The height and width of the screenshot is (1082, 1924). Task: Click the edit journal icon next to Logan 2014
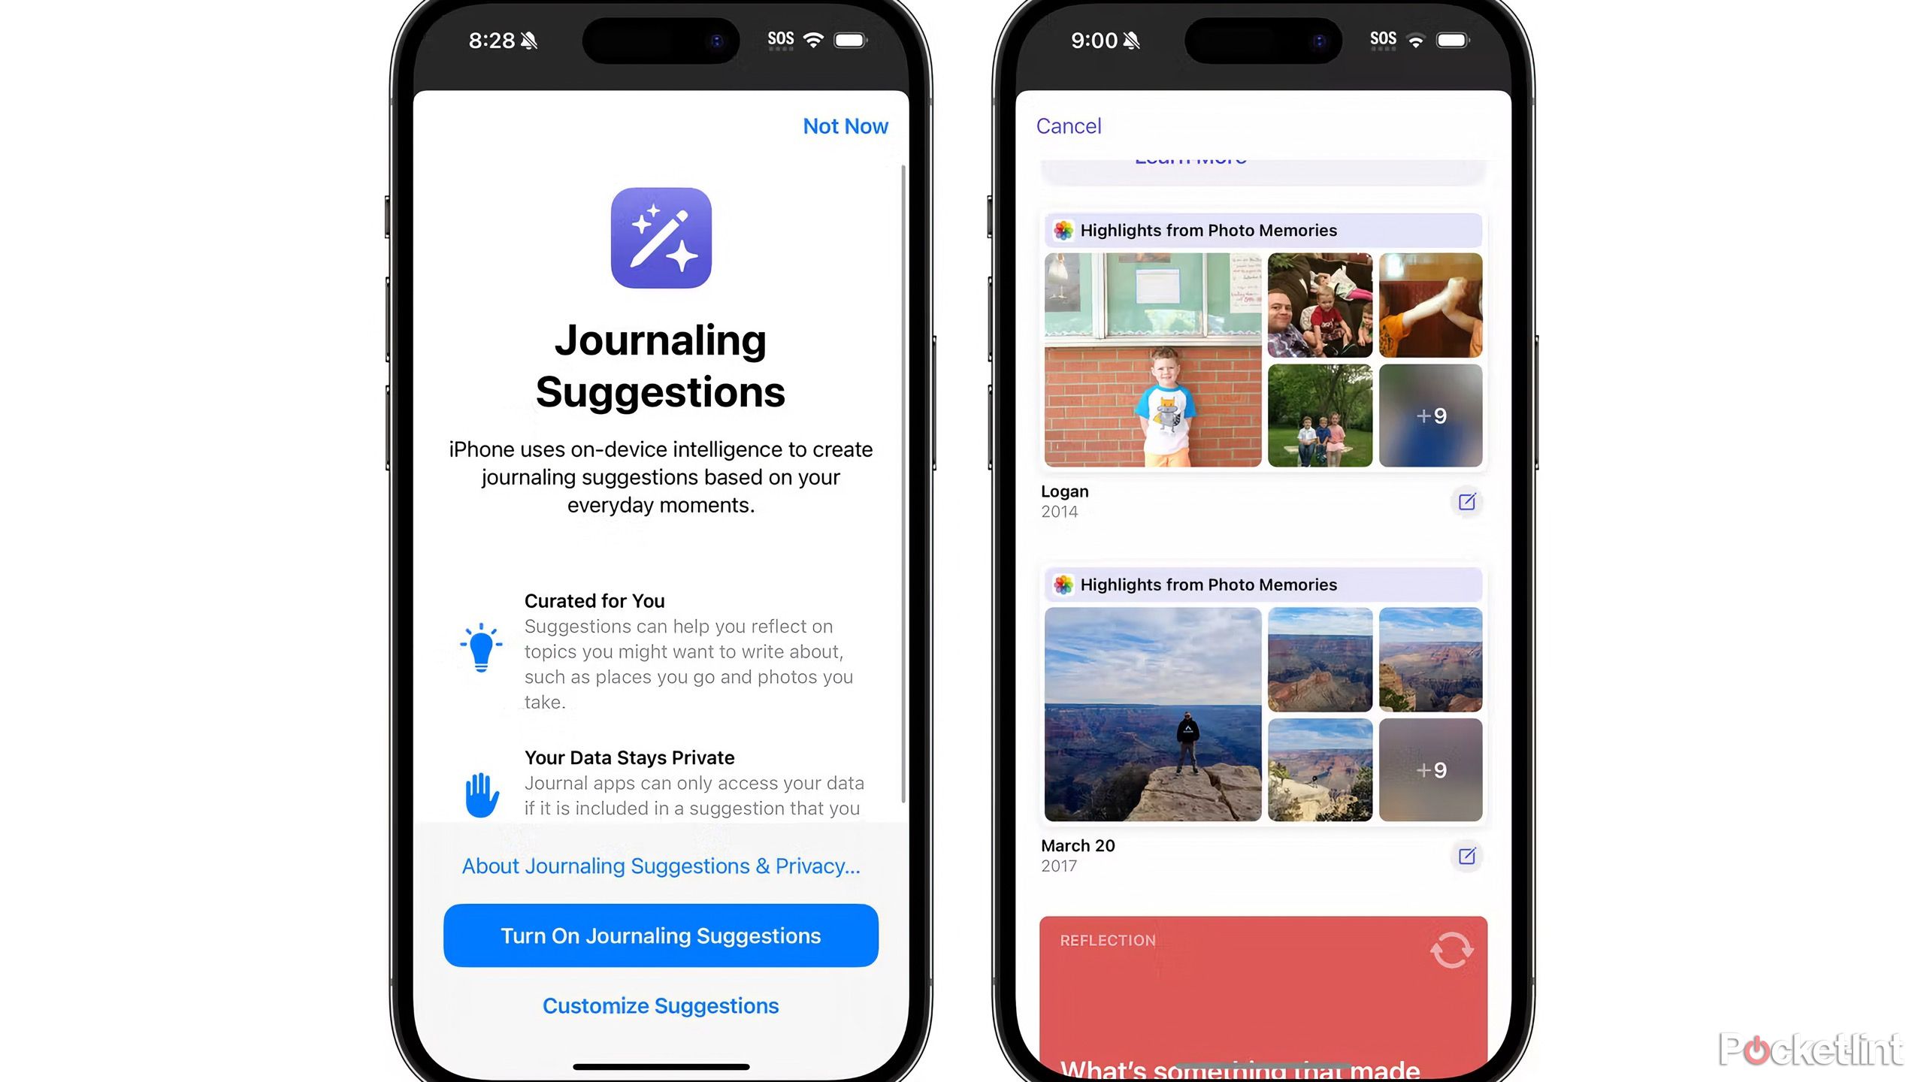pyautogui.click(x=1464, y=502)
